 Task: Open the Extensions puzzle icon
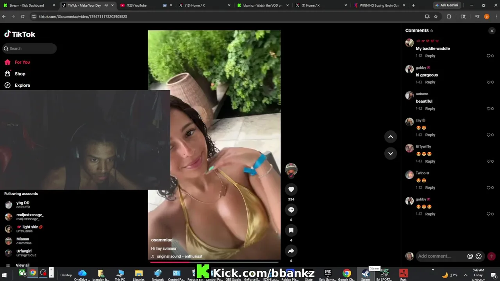coord(449,16)
